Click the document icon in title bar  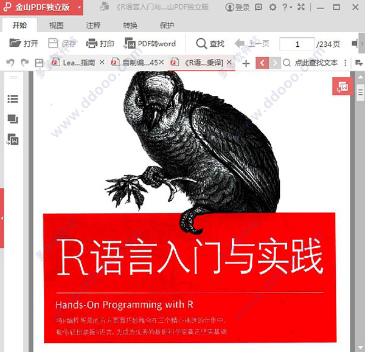pos(105,7)
